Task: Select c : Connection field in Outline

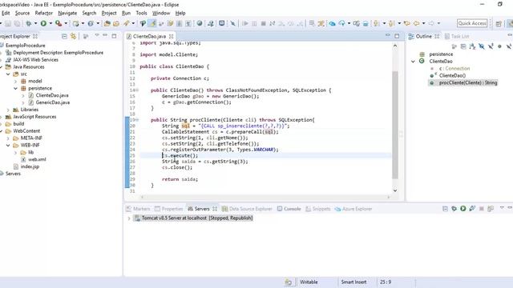Action: pyautogui.click(x=454, y=69)
